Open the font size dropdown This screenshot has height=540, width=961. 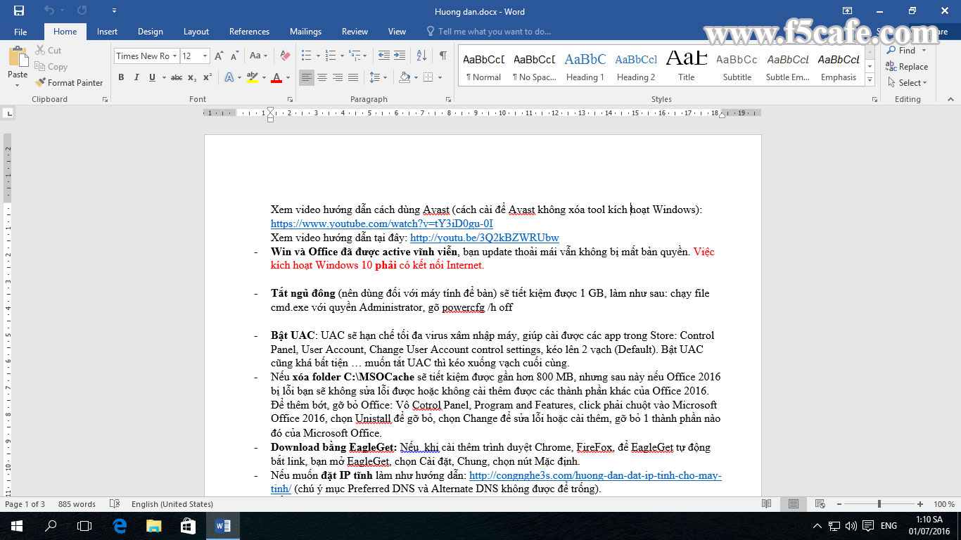(x=205, y=56)
